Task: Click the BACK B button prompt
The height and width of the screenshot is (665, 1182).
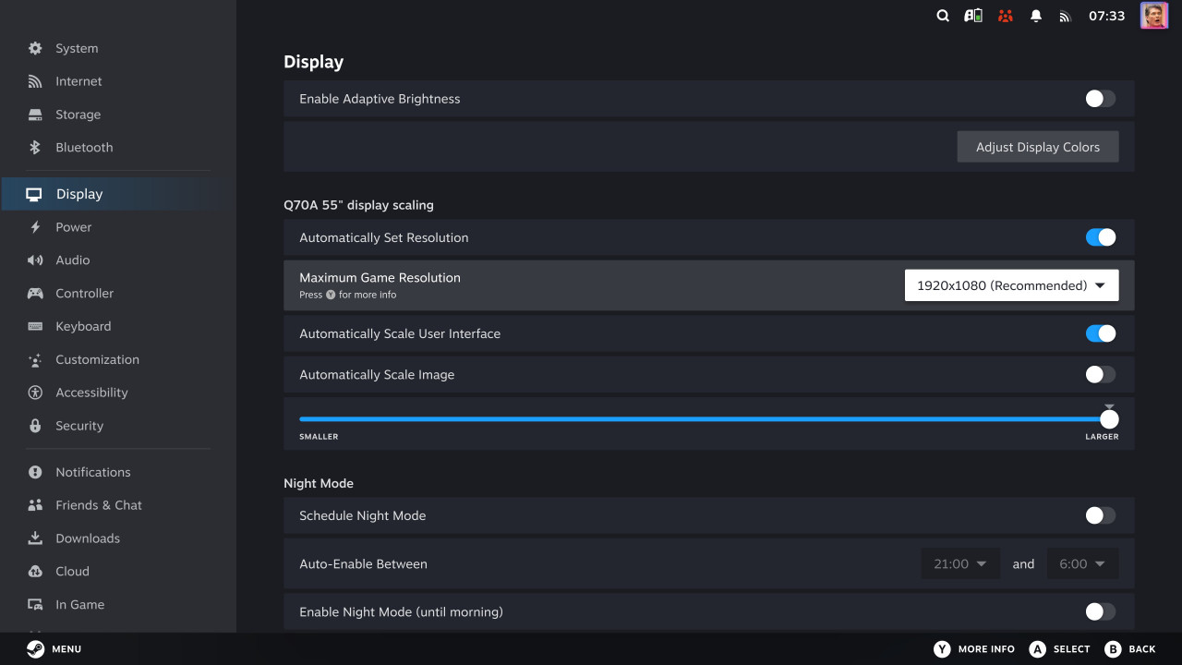Action: pyautogui.click(x=1130, y=649)
